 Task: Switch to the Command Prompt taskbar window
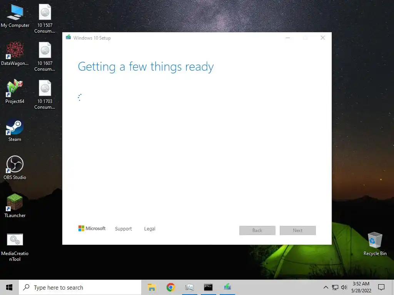[208, 287]
